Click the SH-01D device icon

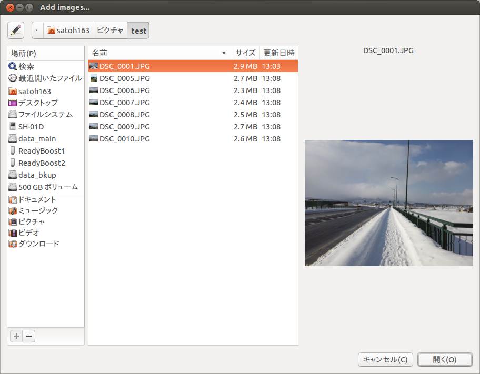13,126
